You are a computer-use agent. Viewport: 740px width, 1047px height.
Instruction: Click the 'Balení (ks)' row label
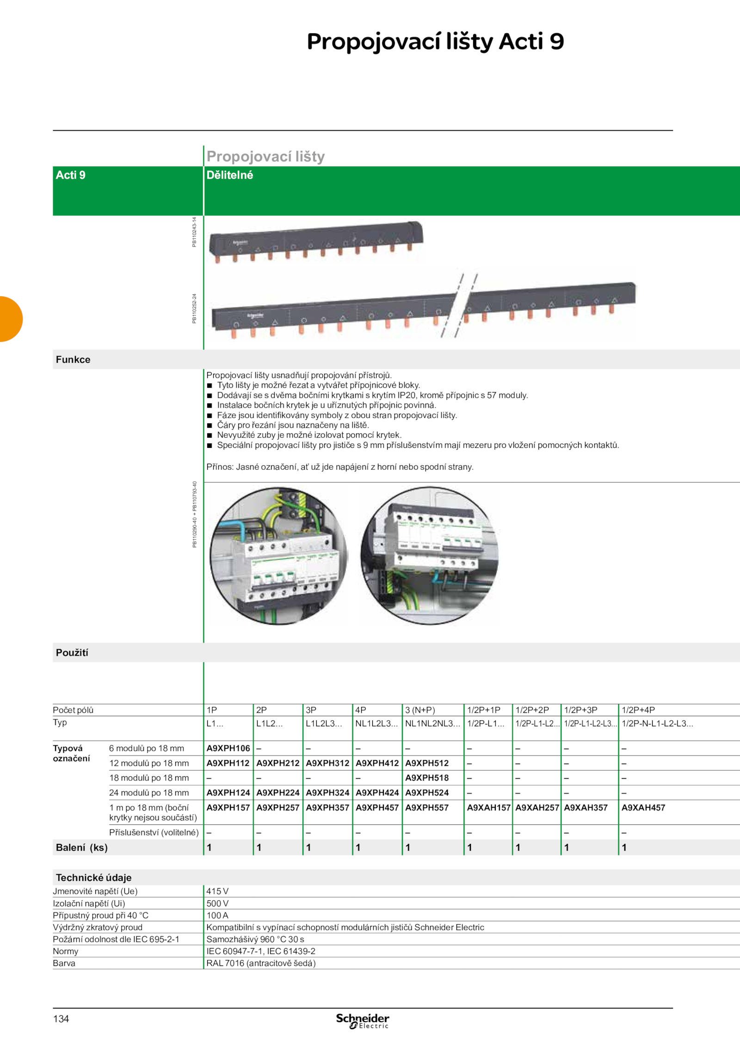pos(81,848)
